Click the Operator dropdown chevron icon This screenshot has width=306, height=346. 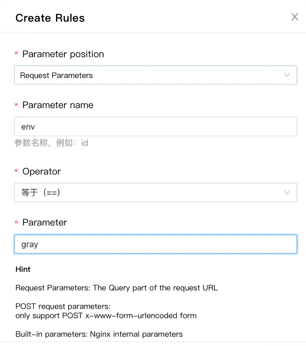287,192
